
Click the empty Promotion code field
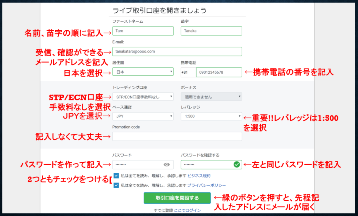177,136
